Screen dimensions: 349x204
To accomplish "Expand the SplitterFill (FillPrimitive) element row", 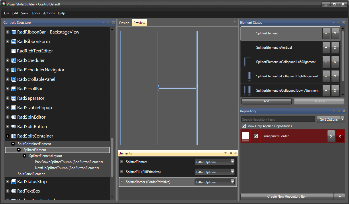I will tap(121, 172).
